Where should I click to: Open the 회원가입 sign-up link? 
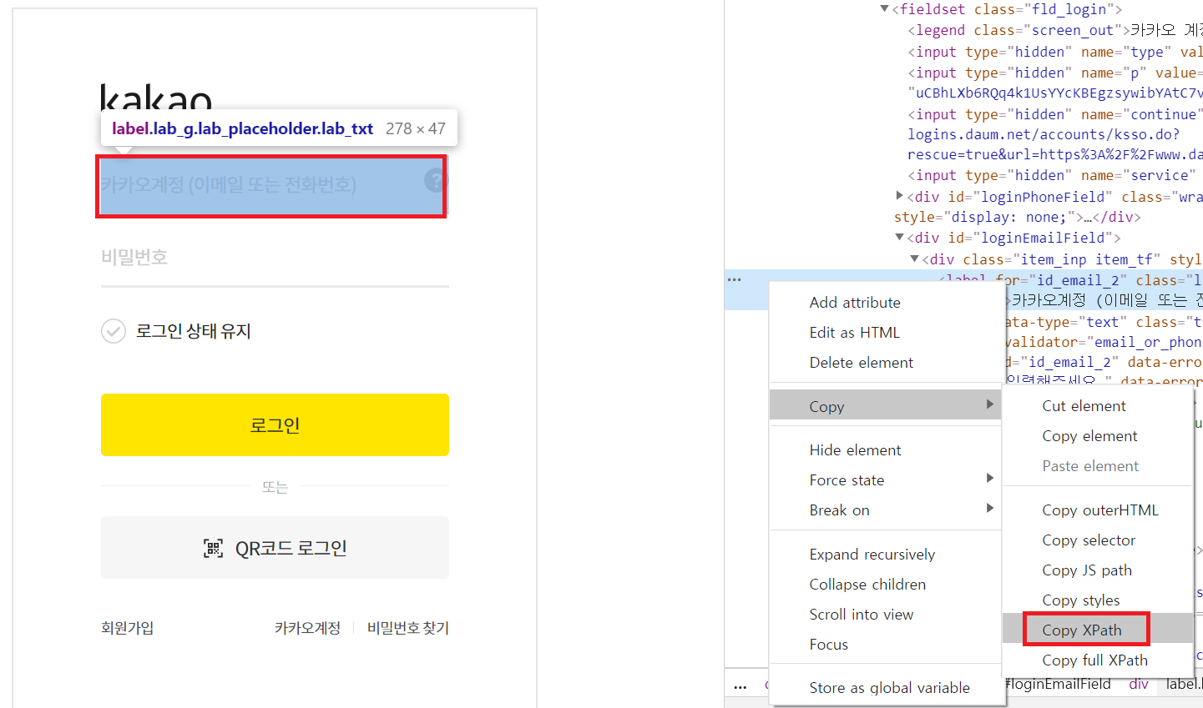(x=128, y=628)
